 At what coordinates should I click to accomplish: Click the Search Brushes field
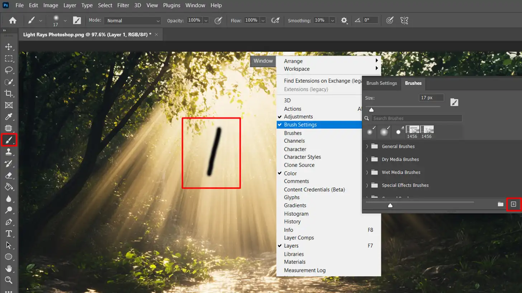point(417,118)
